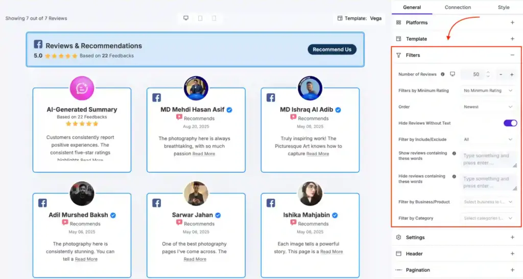Click the AI-Generated Summary title
This screenshot has width=523, height=279.
(82, 109)
